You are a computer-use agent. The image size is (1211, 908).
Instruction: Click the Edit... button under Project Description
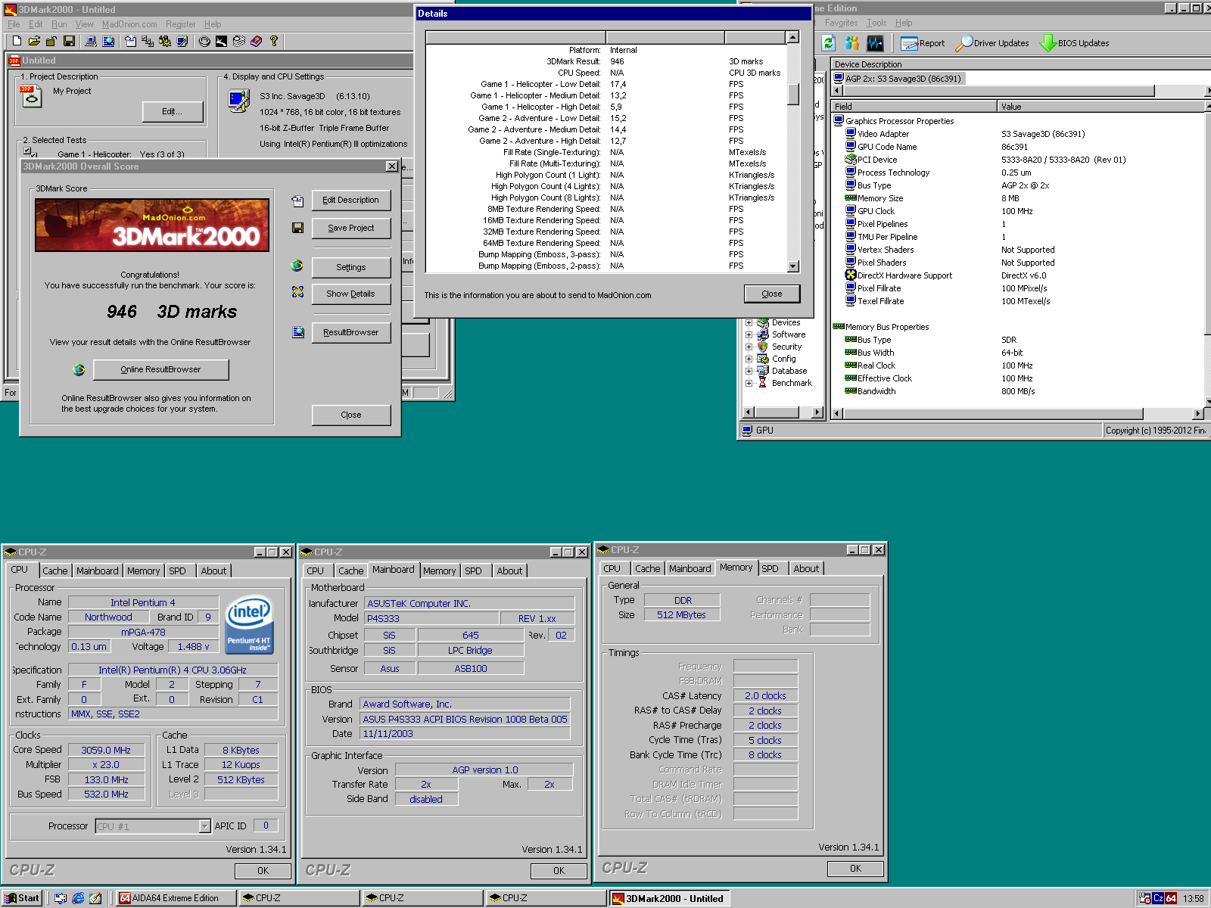pos(173,111)
